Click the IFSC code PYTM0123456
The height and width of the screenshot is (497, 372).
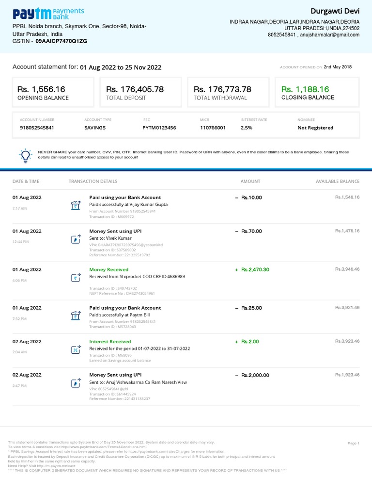coord(159,128)
